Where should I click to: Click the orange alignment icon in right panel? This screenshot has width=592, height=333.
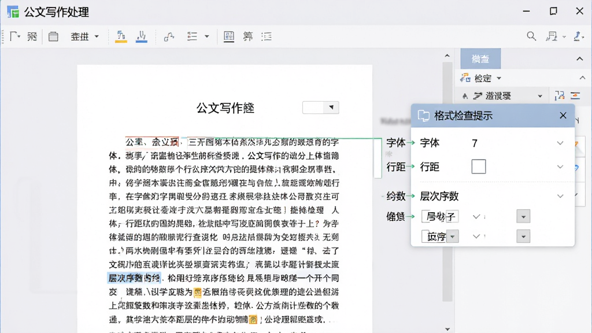tap(575, 95)
